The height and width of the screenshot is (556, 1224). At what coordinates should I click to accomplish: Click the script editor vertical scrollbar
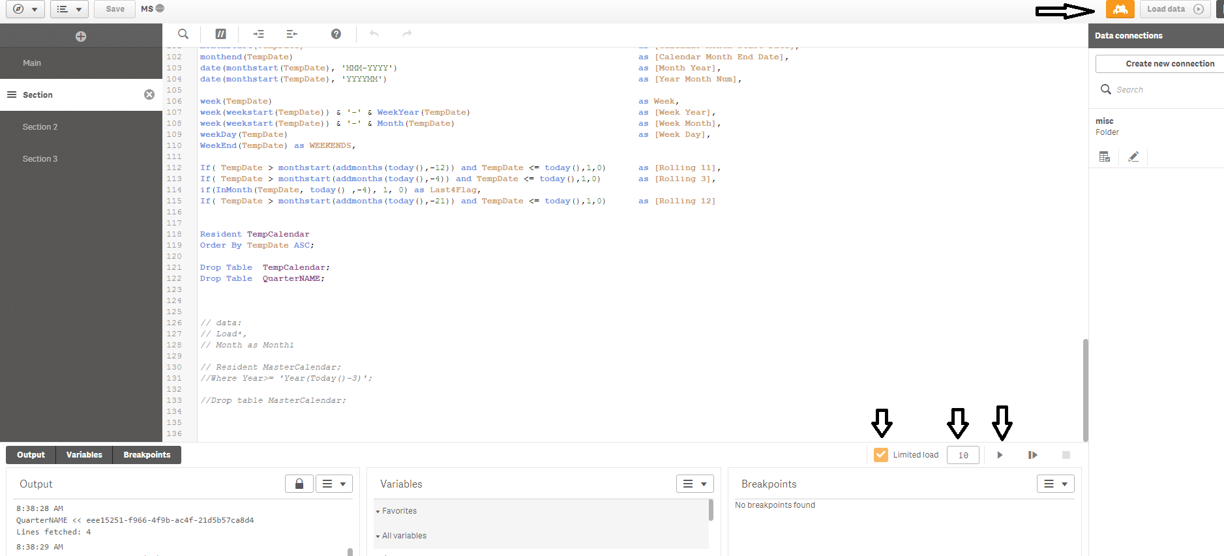(x=1085, y=390)
